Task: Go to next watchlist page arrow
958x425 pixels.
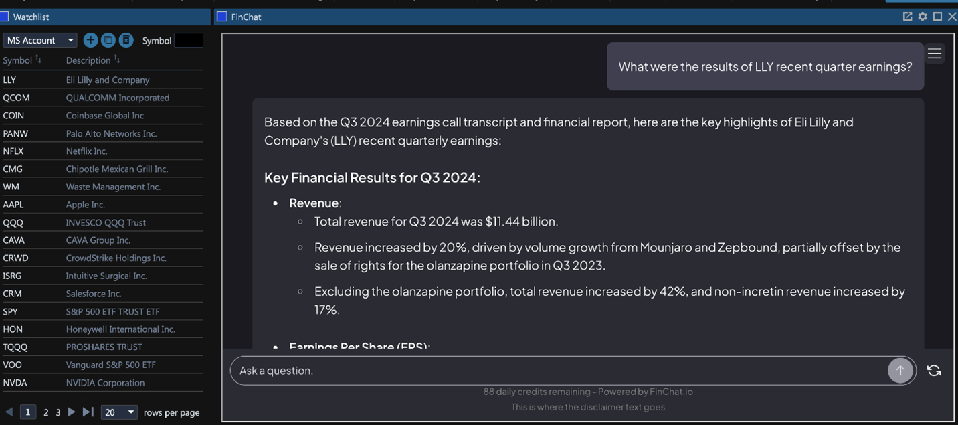Action: click(72, 412)
